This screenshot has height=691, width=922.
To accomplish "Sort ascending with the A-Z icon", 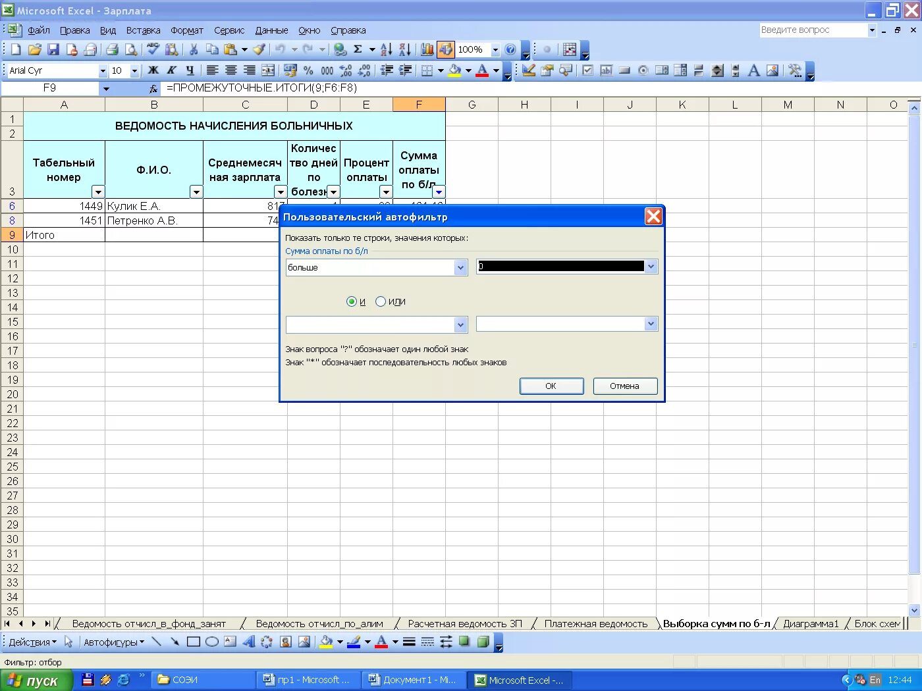I will (x=387, y=49).
